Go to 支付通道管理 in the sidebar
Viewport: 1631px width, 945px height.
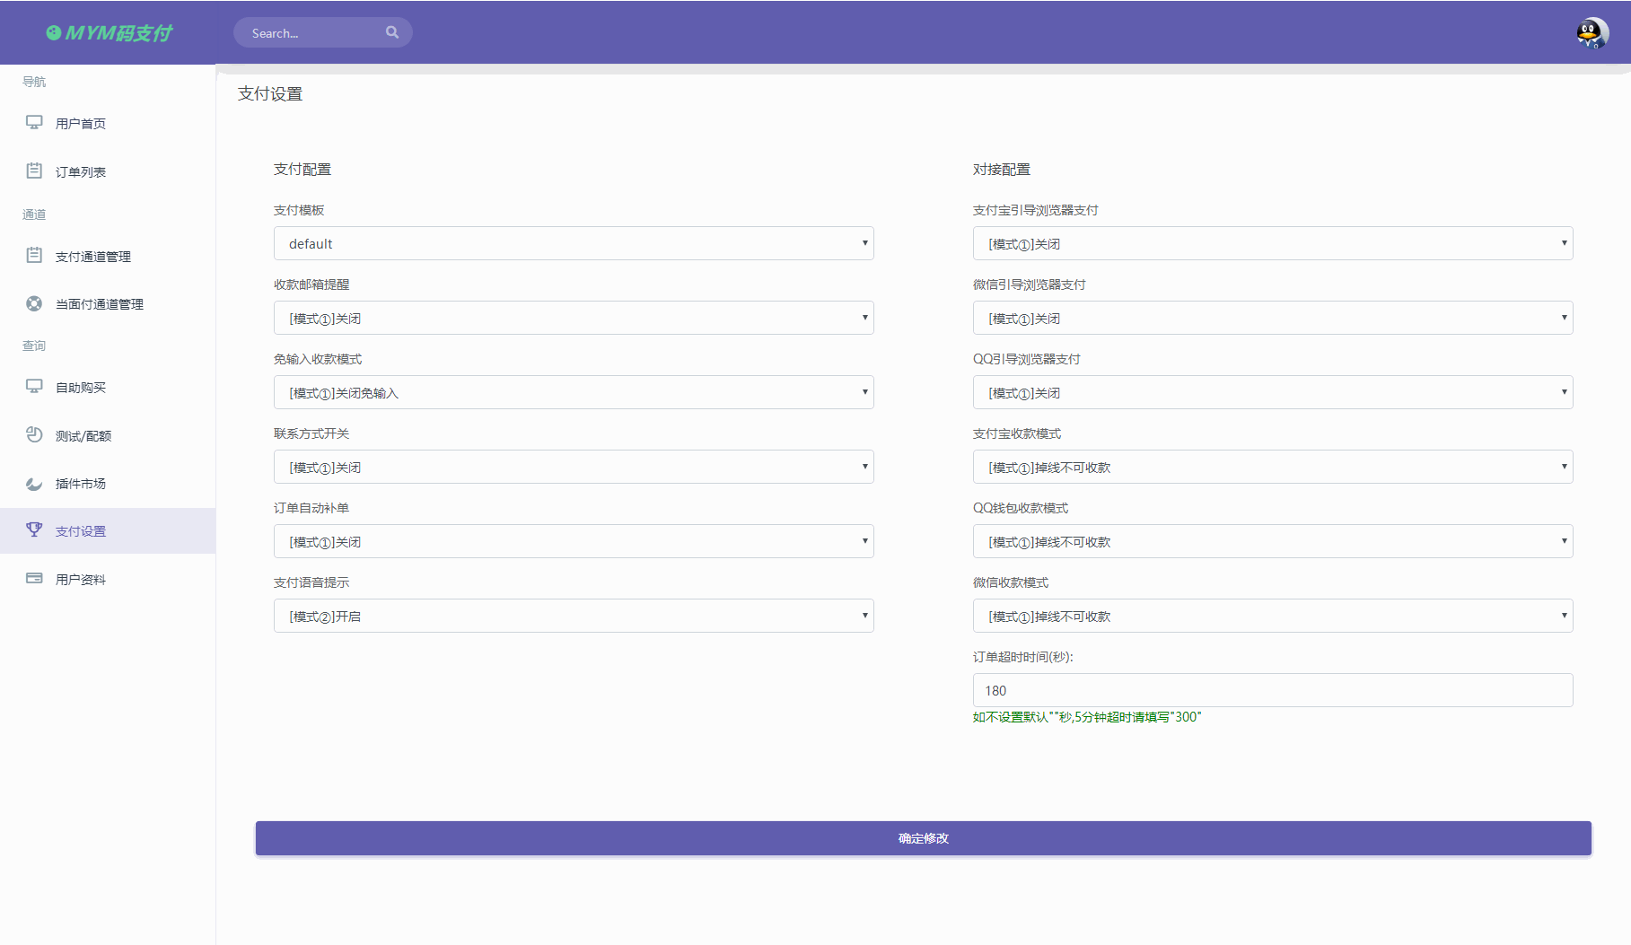point(93,257)
